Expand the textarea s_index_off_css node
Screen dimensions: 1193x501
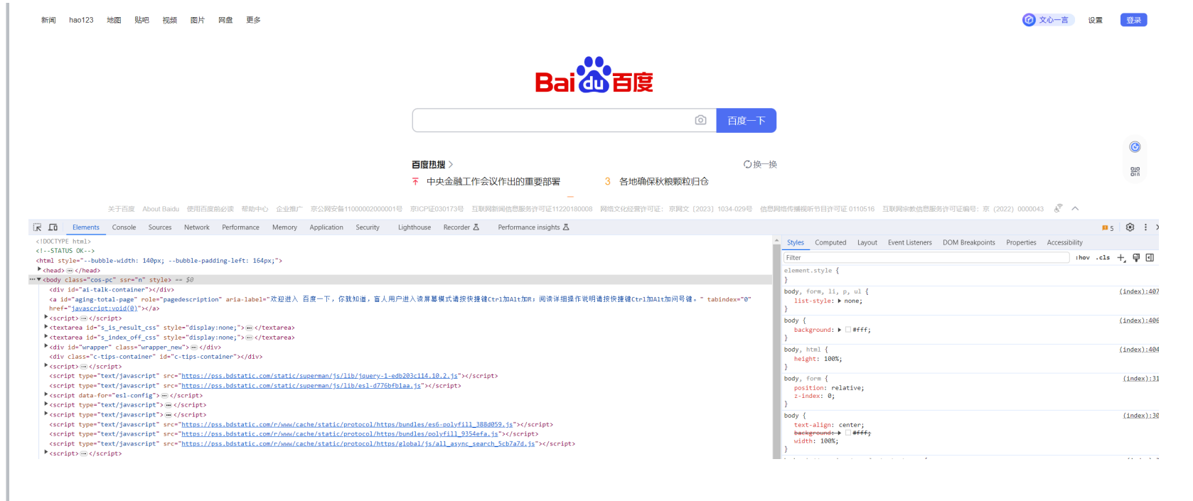[46, 337]
